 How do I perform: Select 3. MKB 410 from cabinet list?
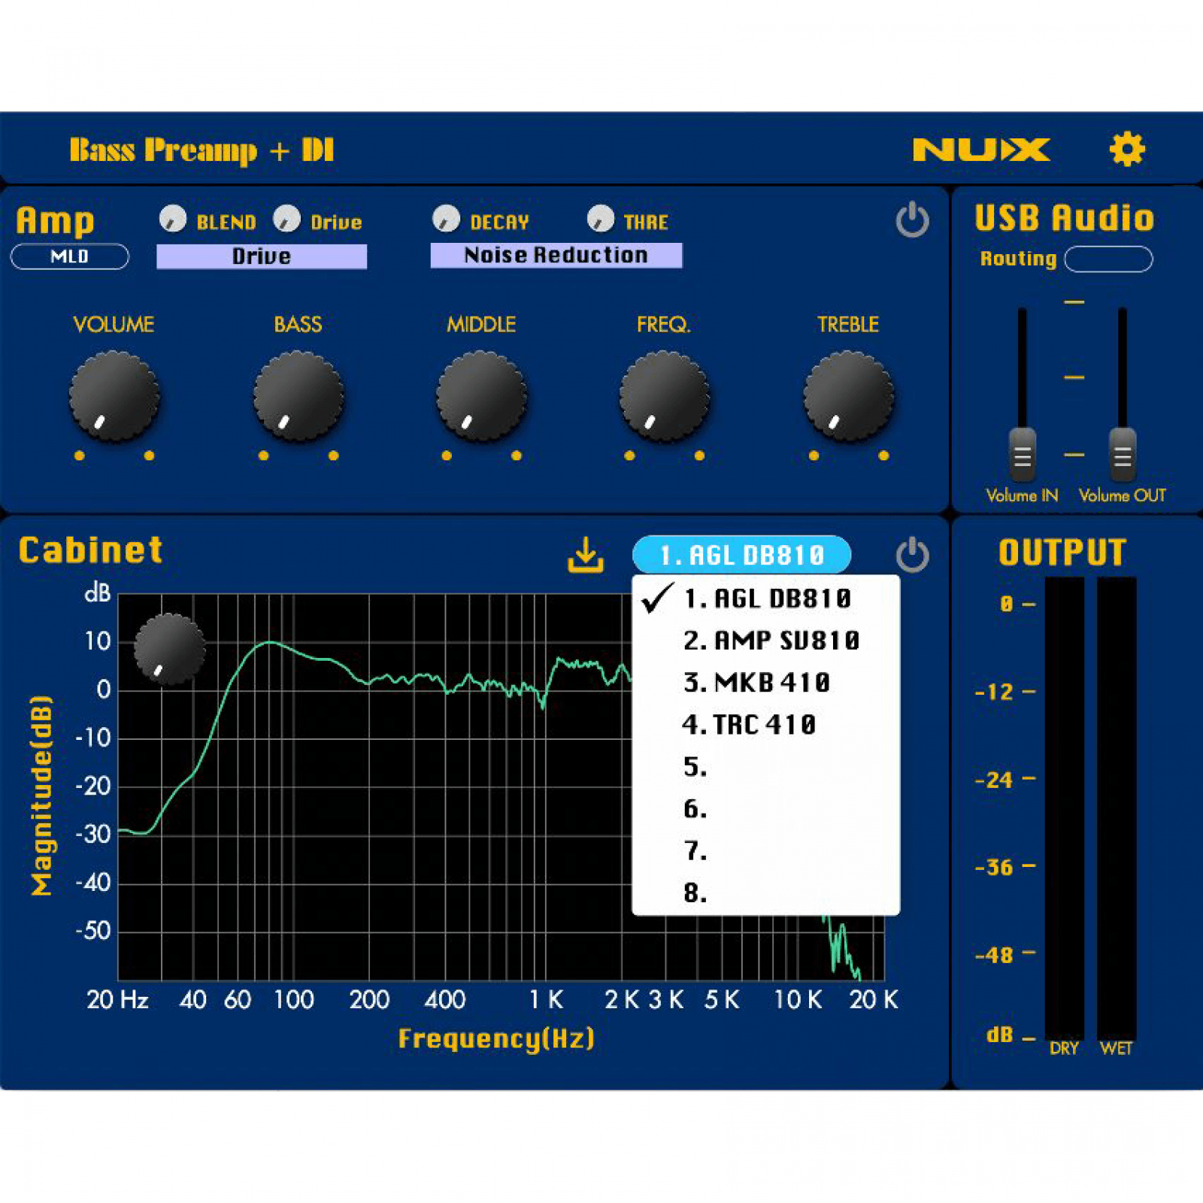(x=756, y=683)
